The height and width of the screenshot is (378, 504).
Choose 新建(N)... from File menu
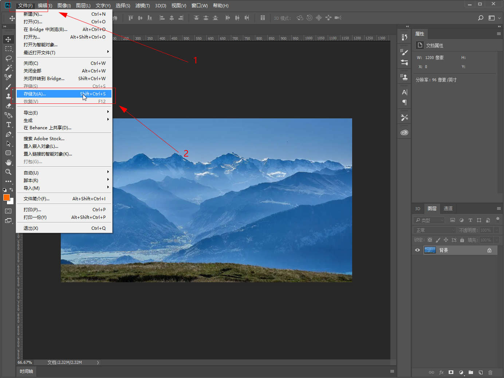point(64,14)
